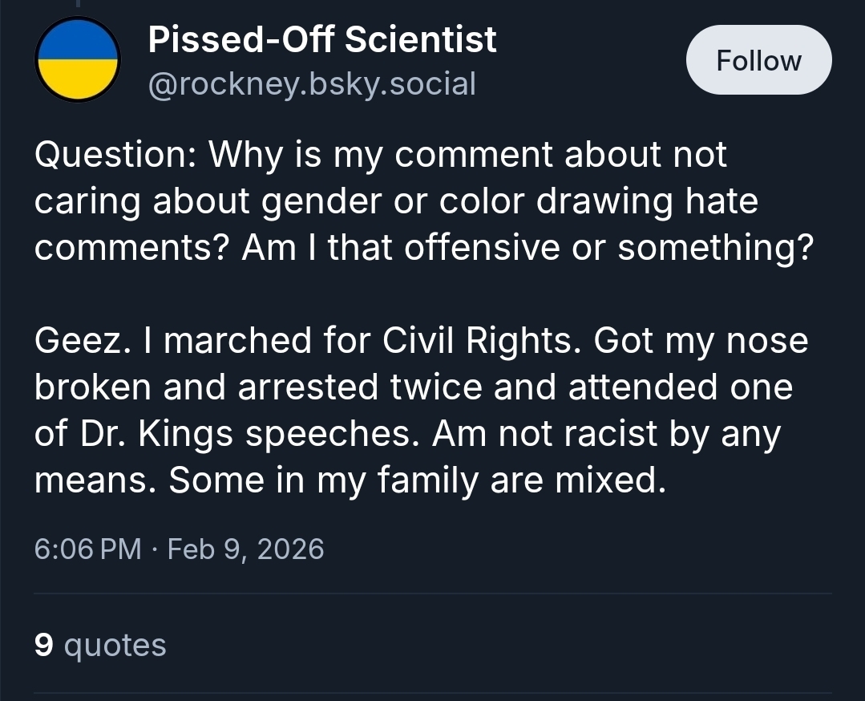Click the 6:06 PM timestamp

pyautogui.click(x=87, y=549)
